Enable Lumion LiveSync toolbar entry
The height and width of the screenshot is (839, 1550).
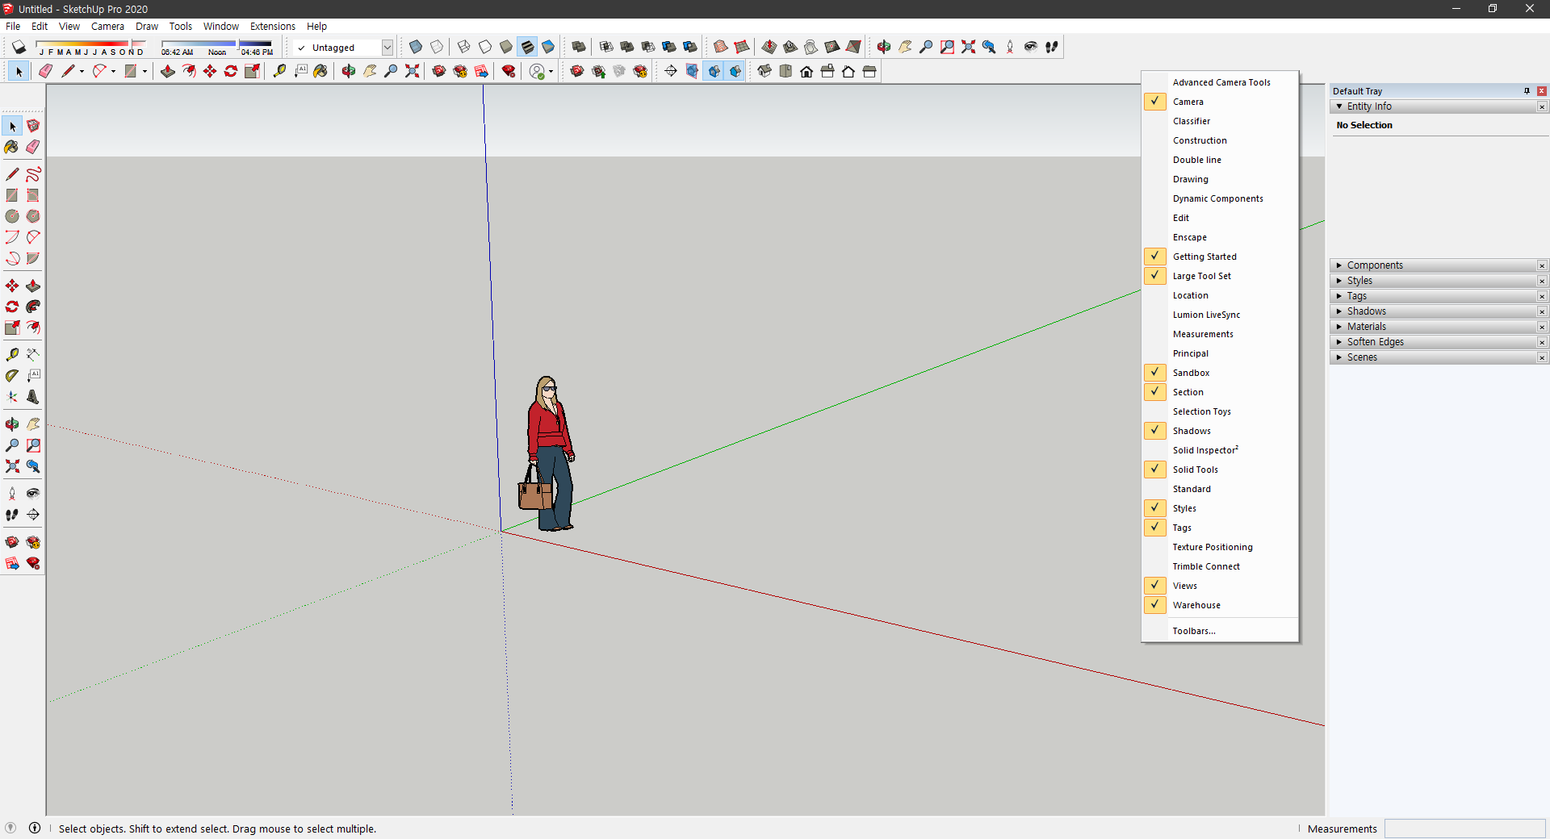[x=1220, y=315]
